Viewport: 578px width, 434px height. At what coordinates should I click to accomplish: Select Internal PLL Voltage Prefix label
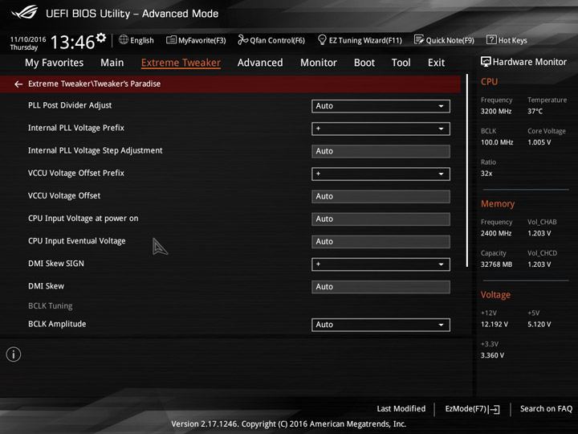[76, 128]
